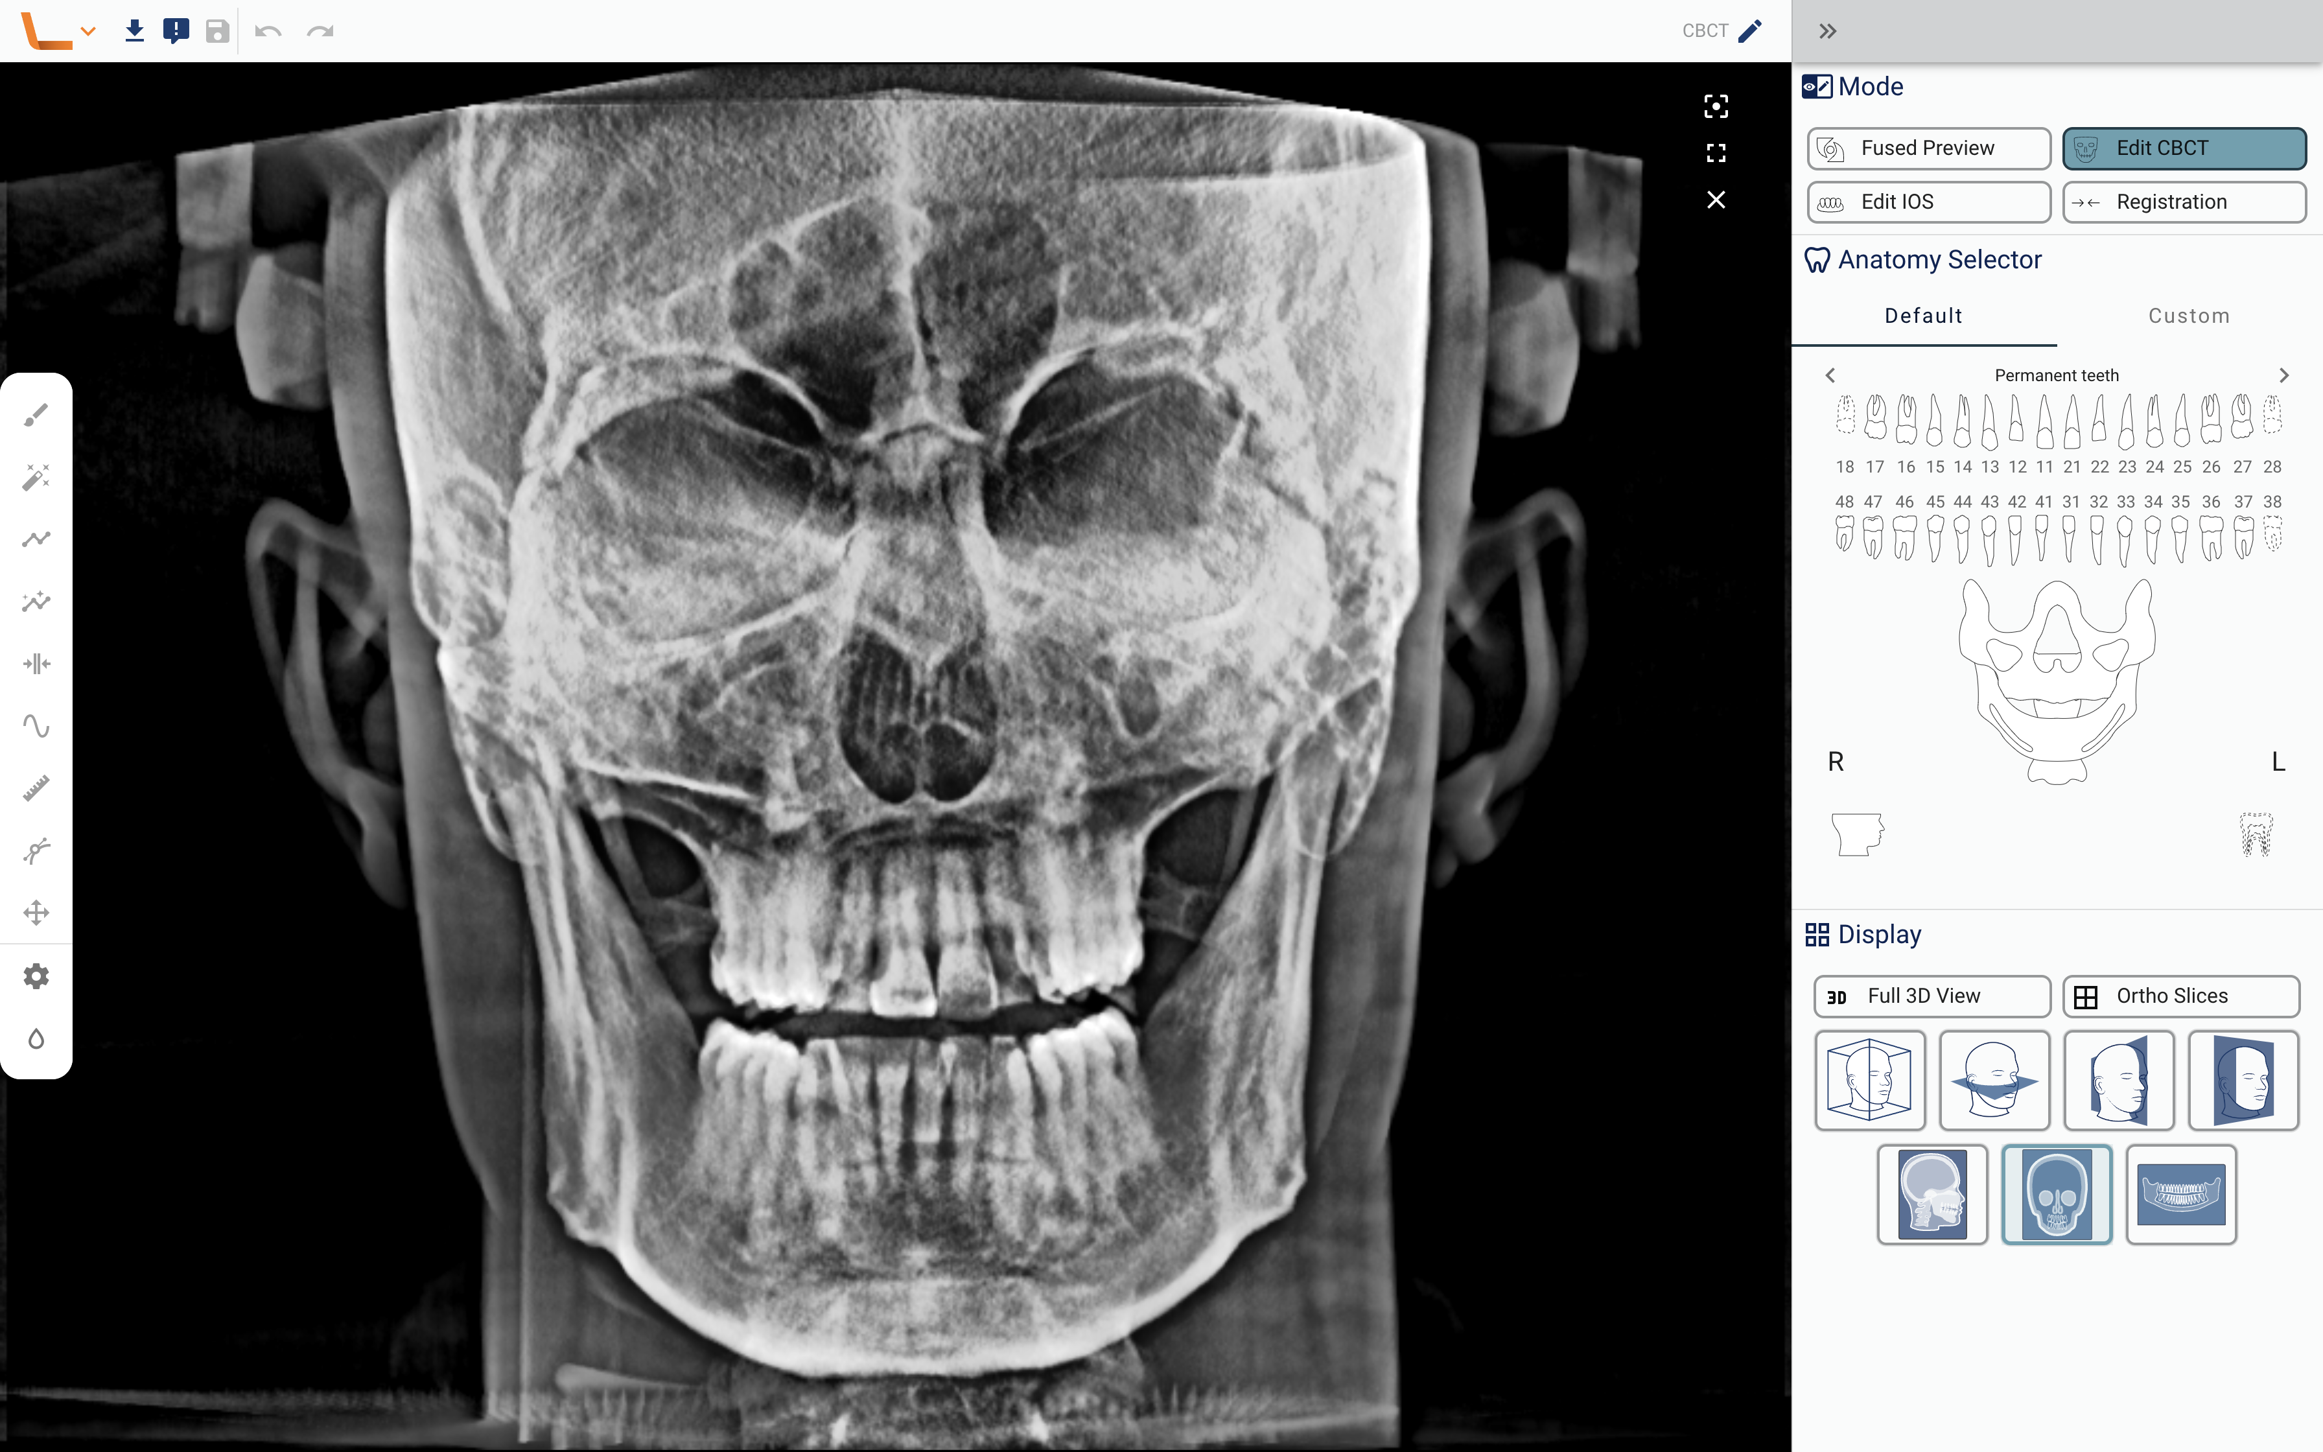
Task: Select the magic wand tool
Action: 36,477
